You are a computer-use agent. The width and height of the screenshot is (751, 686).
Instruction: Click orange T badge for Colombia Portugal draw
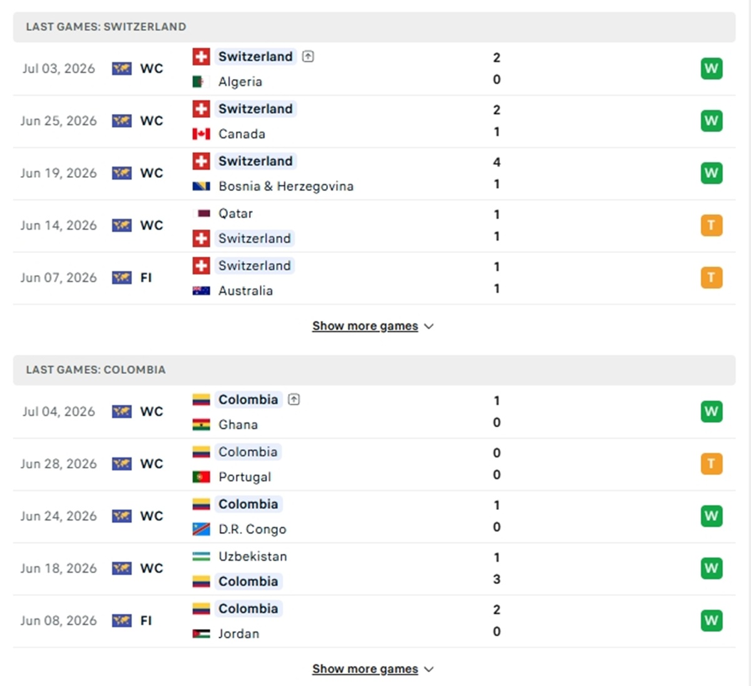coord(712,464)
